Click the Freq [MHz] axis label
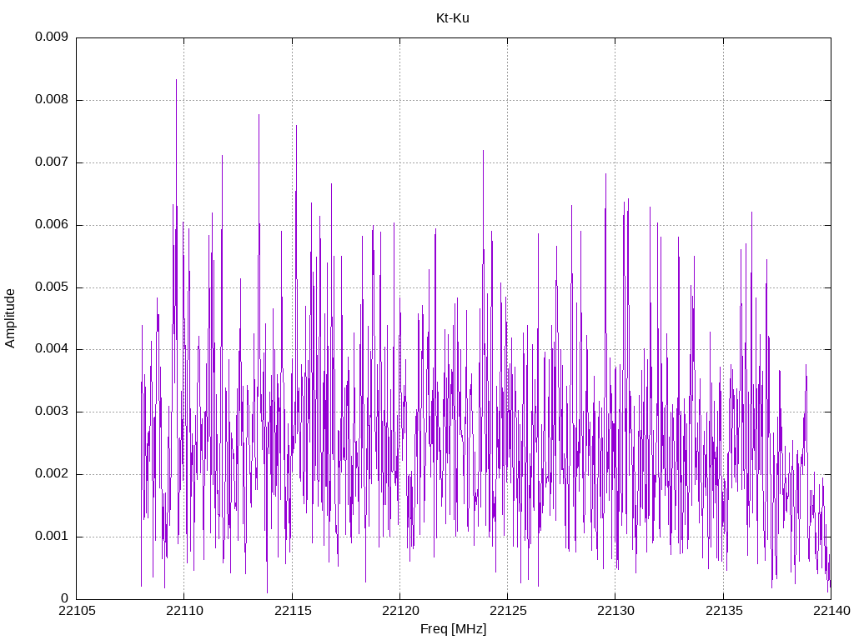The width and height of the screenshot is (854, 640). coord(453,629)
